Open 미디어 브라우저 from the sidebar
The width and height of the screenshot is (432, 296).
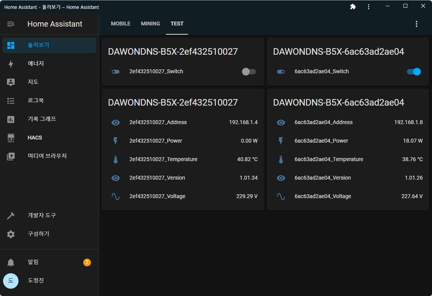[49, 156]
